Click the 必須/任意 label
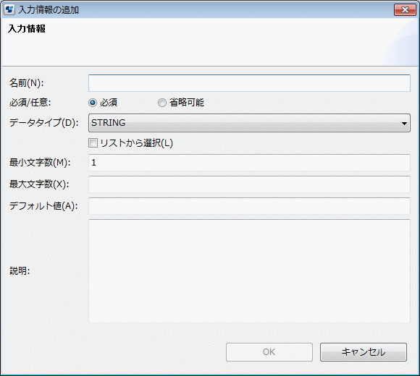 pyautogui.click(x=30, y=103)
